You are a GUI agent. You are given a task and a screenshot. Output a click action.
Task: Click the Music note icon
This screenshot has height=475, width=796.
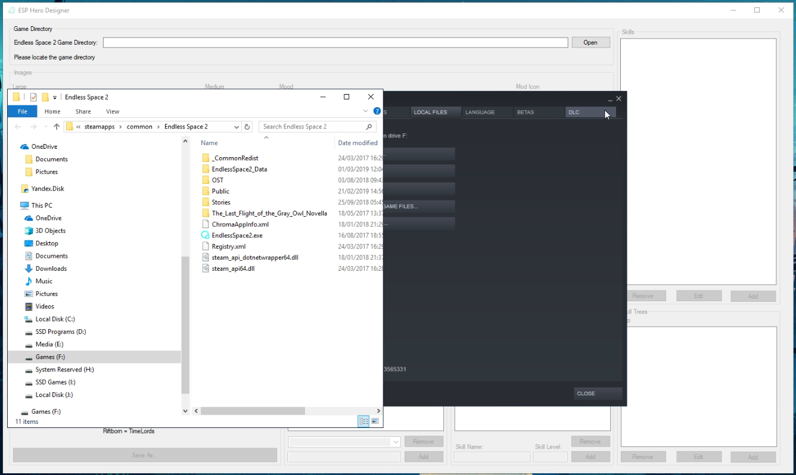click(29, 281)
